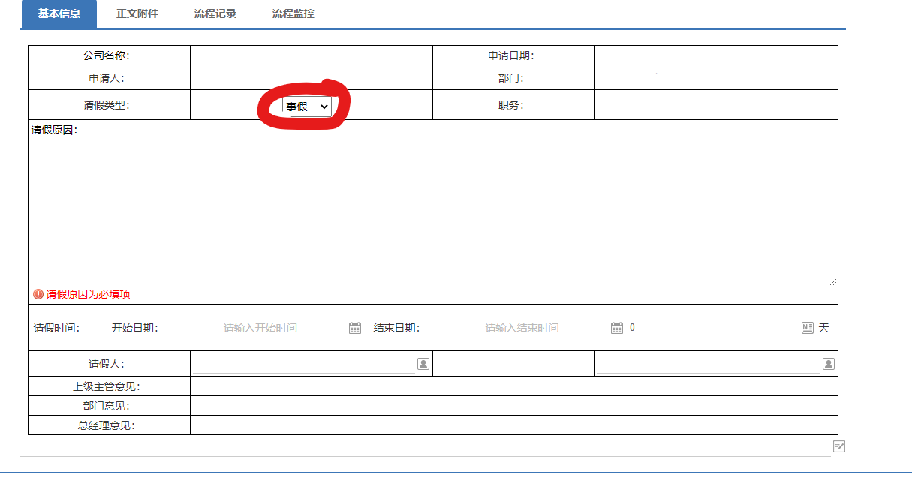The height and width of the screenshot is (480, 912).
Task: Focus the 开始日期 input field
Action: point(260,328)
